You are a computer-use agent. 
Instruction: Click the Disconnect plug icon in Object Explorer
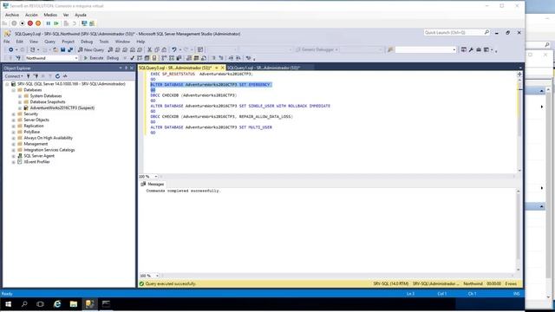[36, 76]
